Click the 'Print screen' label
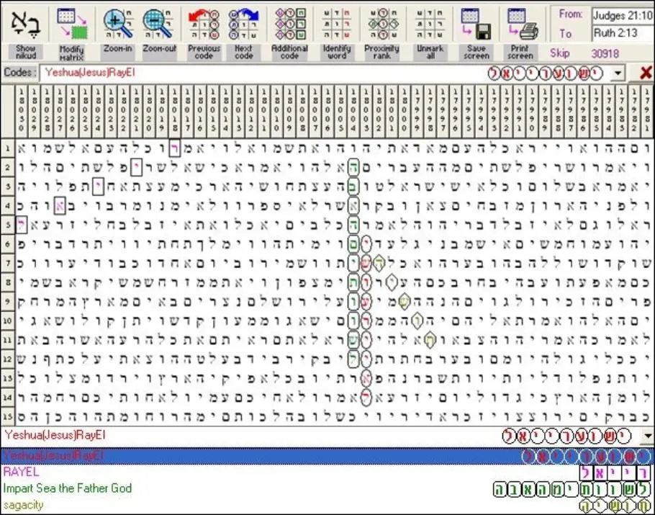Image resolution: width=655 pixels, height=515 pixels. point(520,53)
